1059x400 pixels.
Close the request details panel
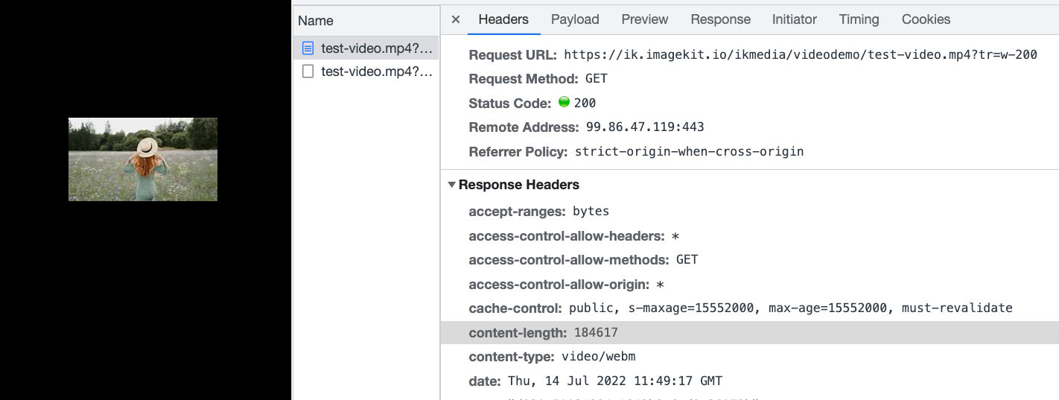tap(456, 20)
